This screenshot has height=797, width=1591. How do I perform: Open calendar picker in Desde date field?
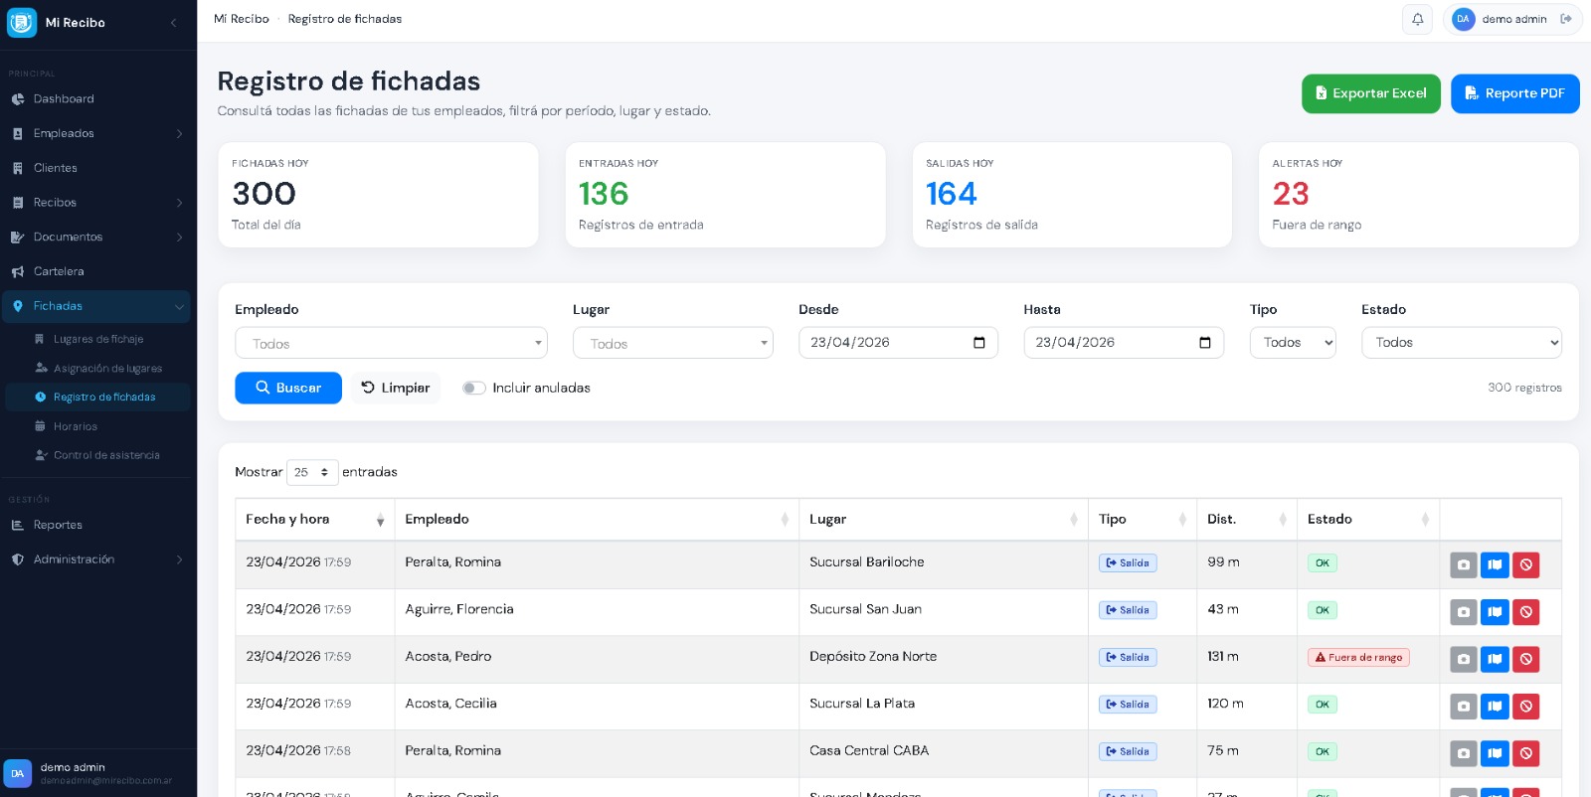pyautogui.click(x=978, y=343)
